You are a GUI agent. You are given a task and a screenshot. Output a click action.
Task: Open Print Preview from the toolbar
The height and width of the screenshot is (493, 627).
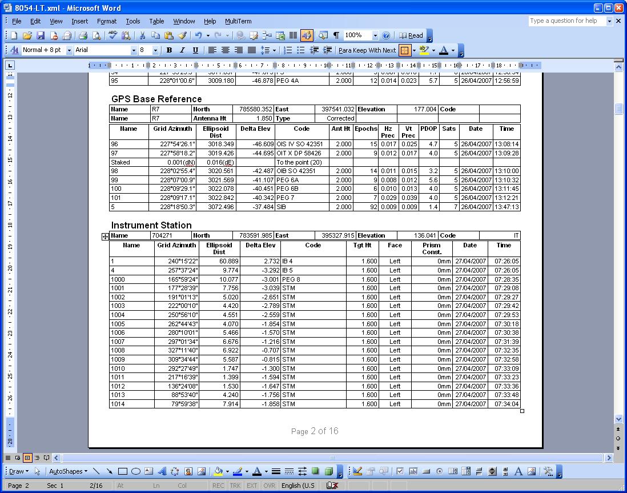tap(97, 35)
